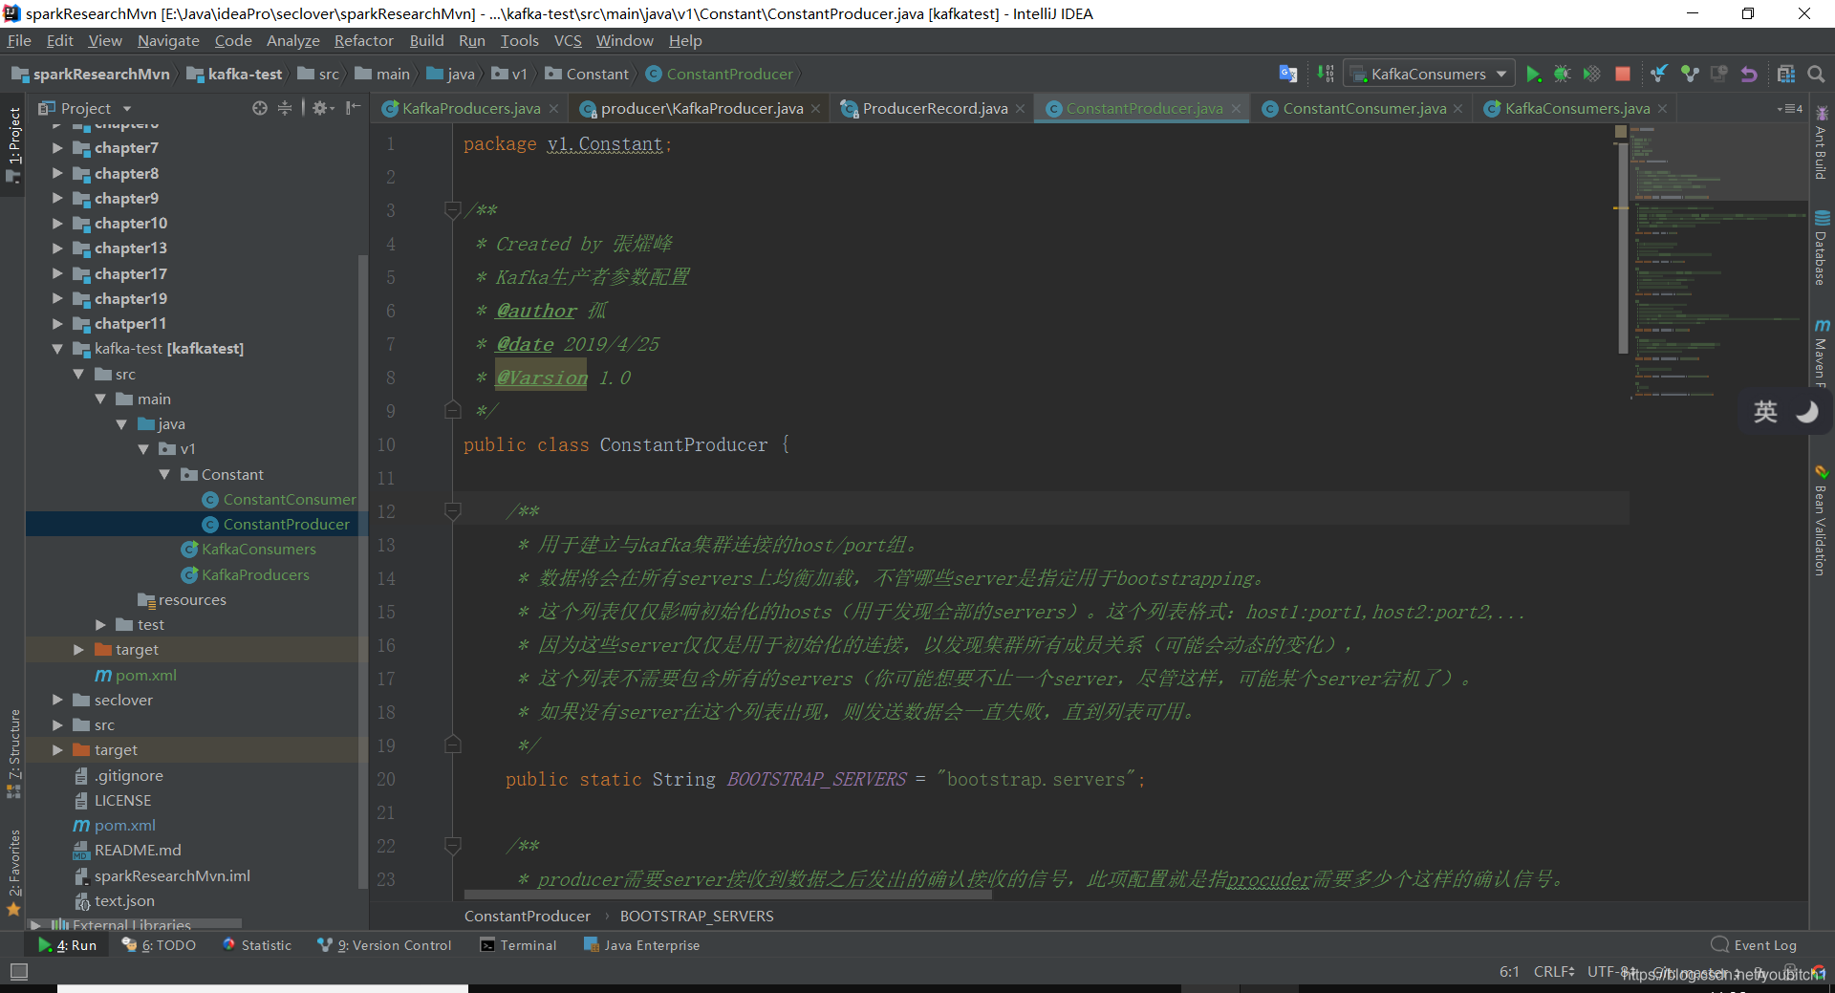This screenshot has width=1835, height=993.
Task: Expand the seclover folder
Action: (x=57, y=700)
